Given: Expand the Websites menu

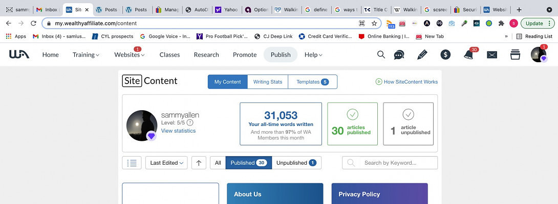Looking at the screenshot, I should (x=130, y=55).
